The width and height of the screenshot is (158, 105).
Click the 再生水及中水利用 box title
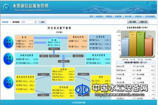click(x=25, y=77)
